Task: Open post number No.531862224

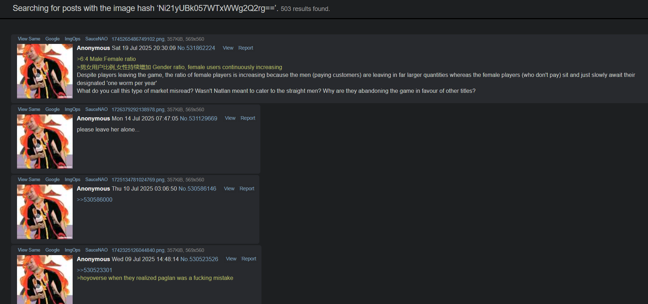Action: [196, 48]
